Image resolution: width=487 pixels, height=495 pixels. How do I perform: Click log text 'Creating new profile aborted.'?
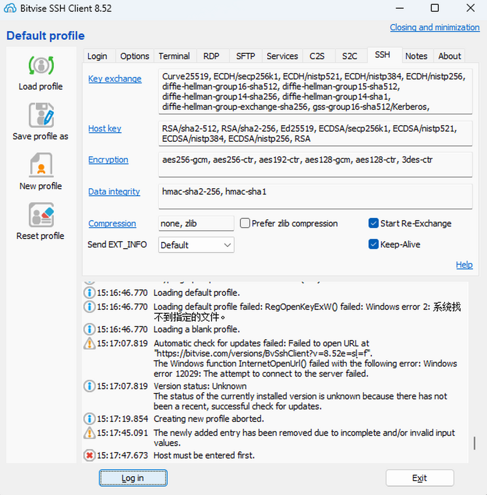pyautogui.click(x=209, y=418)
